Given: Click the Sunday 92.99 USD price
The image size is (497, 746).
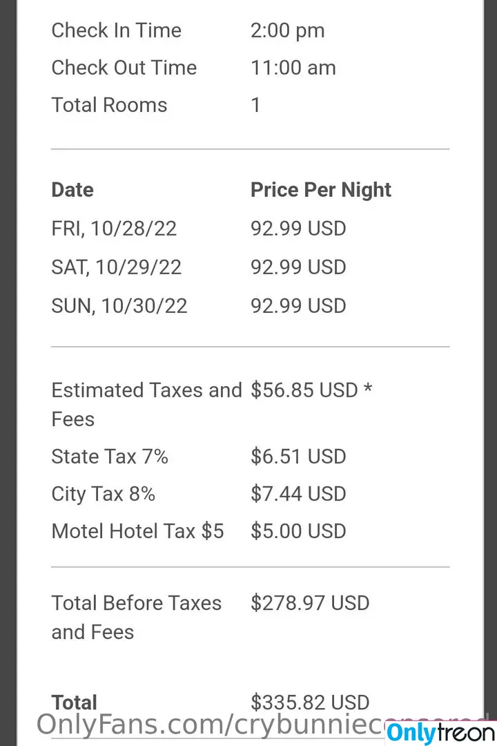Looking at the screenshot, I should click(x=298, y=306).
